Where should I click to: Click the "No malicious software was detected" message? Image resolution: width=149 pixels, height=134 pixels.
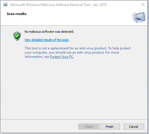49,32
